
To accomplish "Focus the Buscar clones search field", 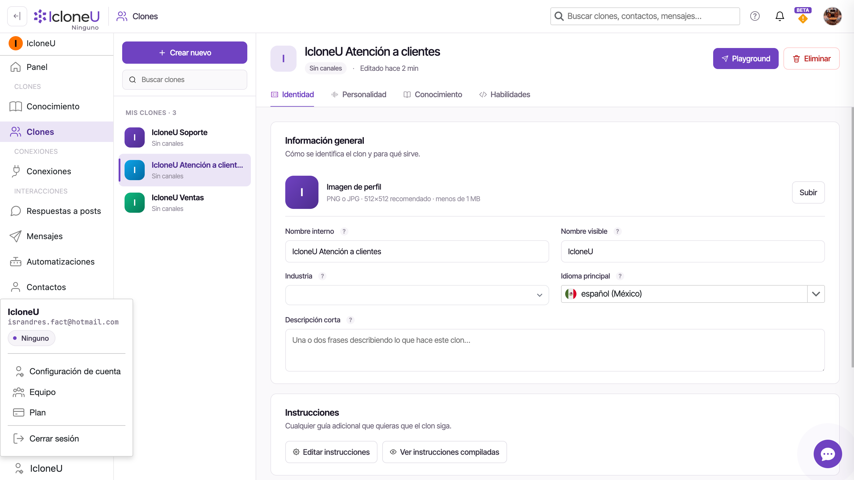I will [x=184, y=79].
